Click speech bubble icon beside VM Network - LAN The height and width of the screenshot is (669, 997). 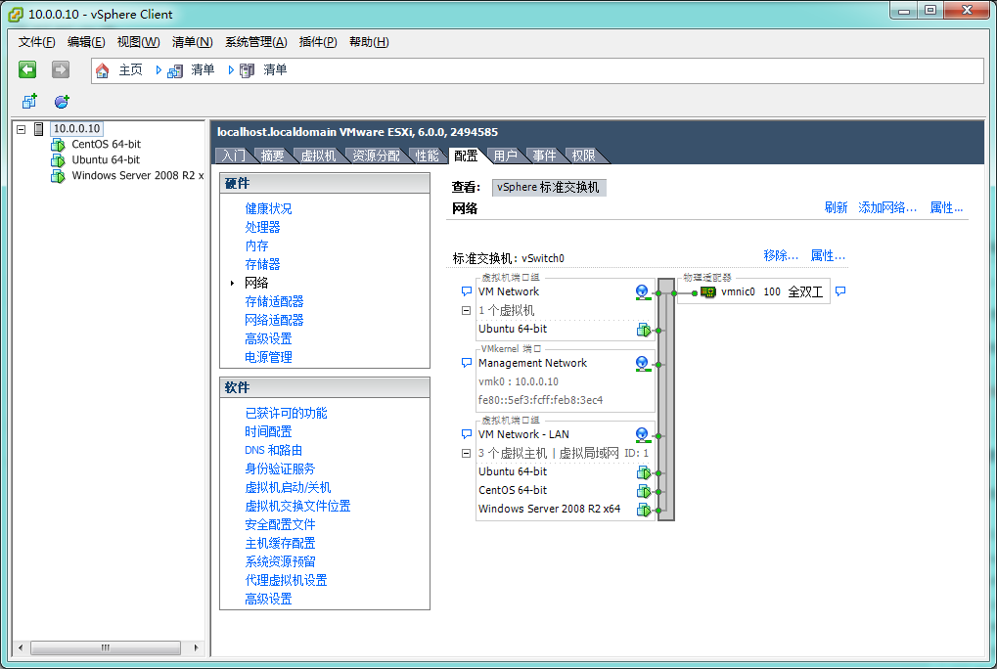click(466, 434)
